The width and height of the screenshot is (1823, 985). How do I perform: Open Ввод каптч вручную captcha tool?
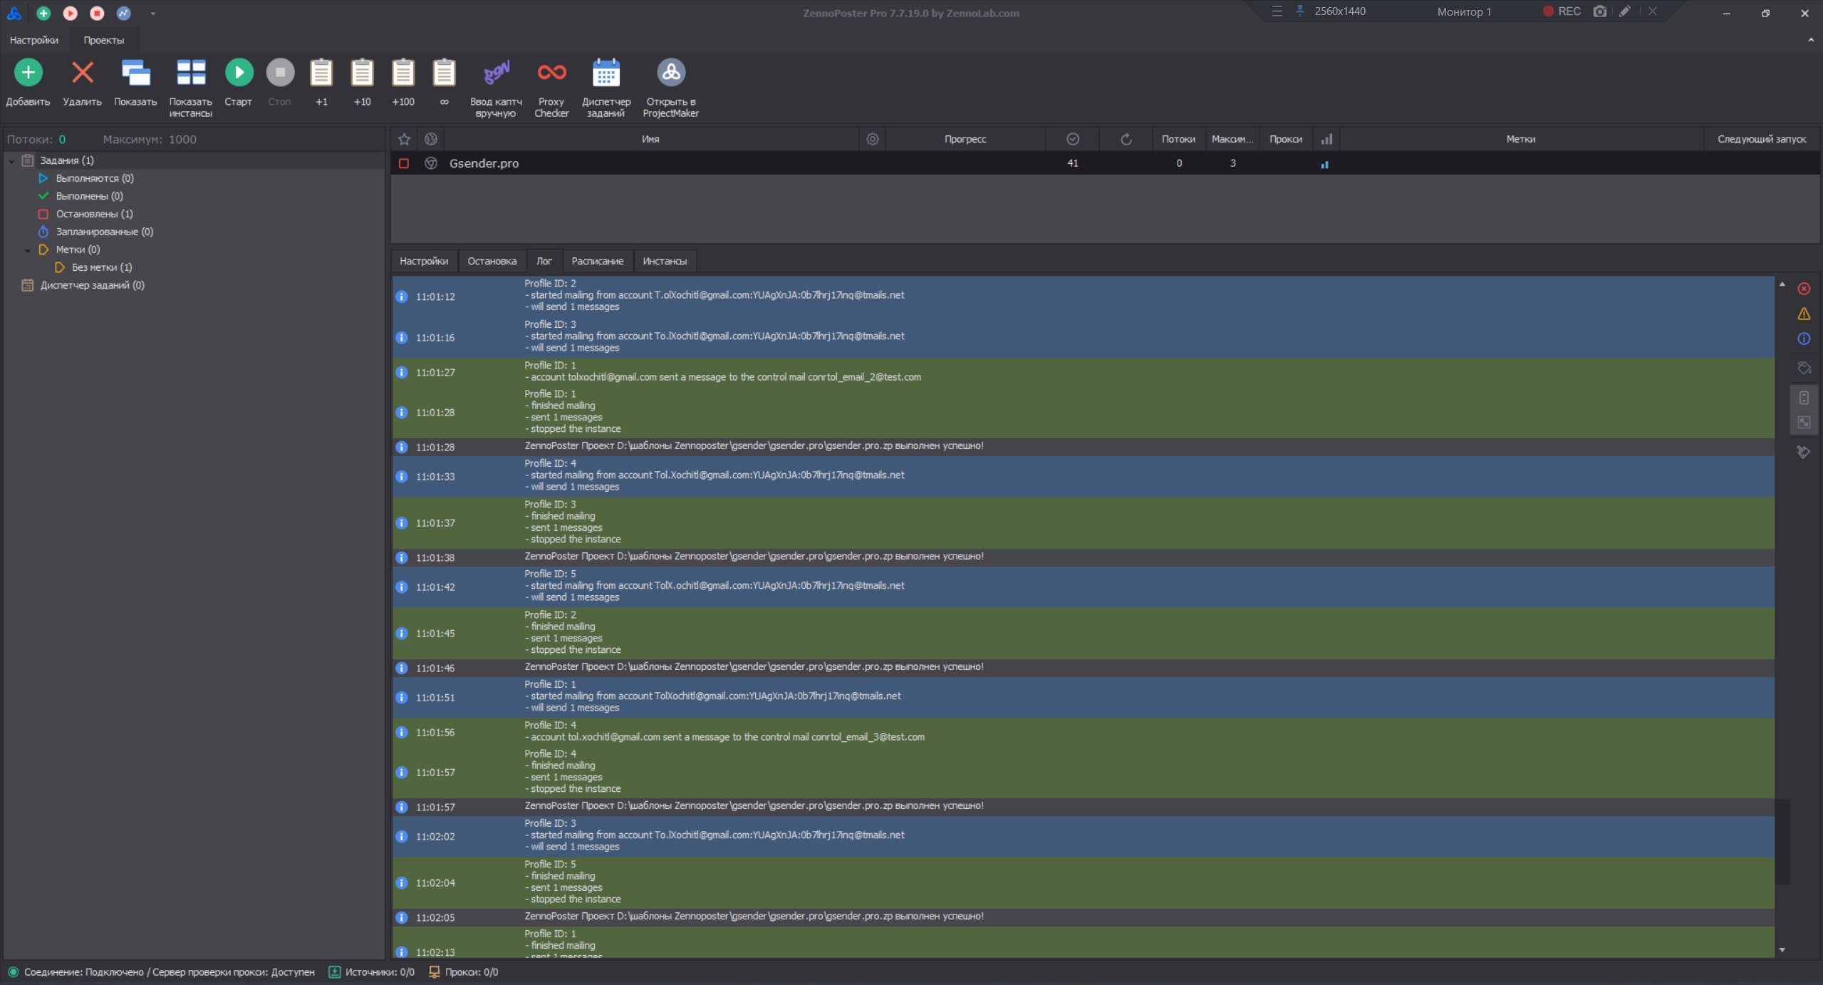497,72
